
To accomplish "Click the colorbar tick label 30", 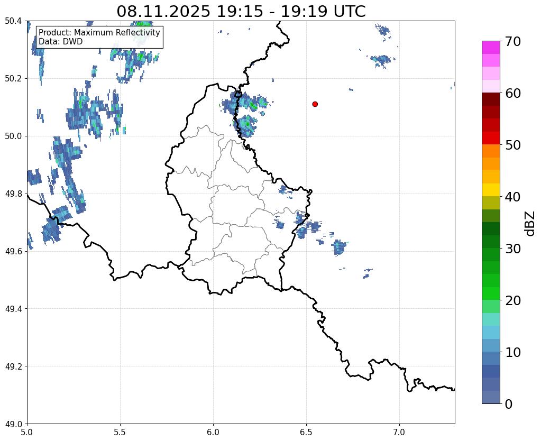I will (x=513, y=249).
